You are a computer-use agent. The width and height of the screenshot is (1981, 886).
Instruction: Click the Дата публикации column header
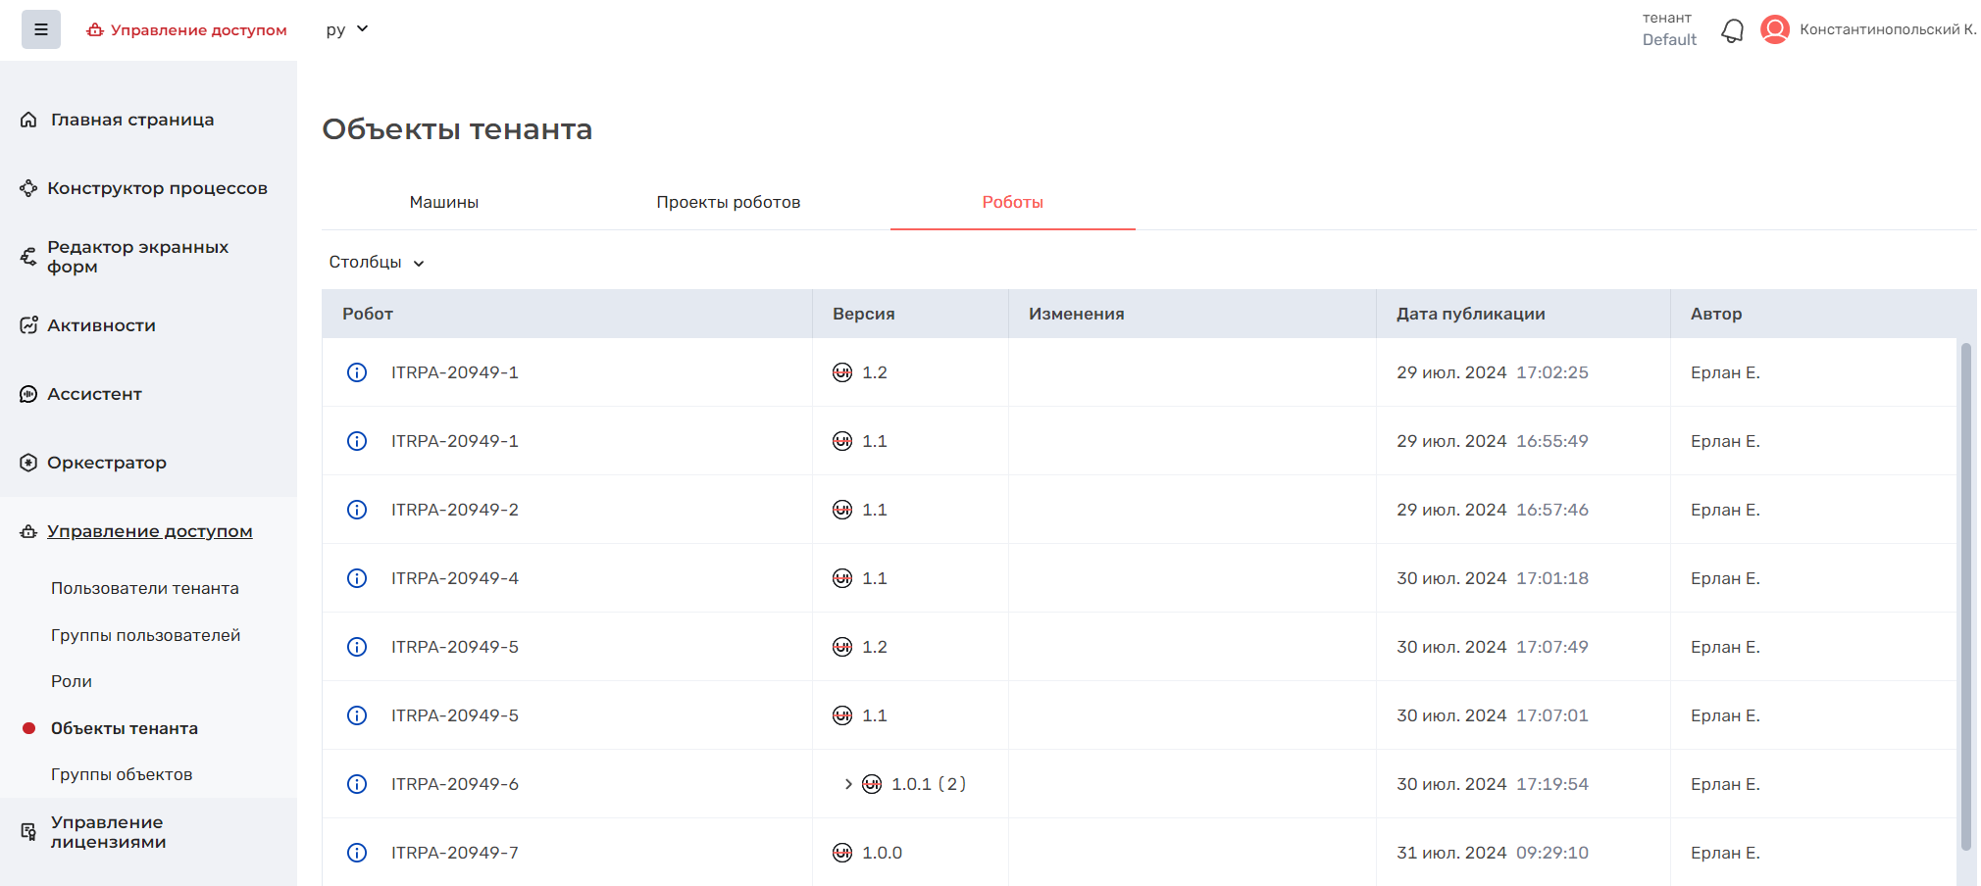(x=1470, y=314)
